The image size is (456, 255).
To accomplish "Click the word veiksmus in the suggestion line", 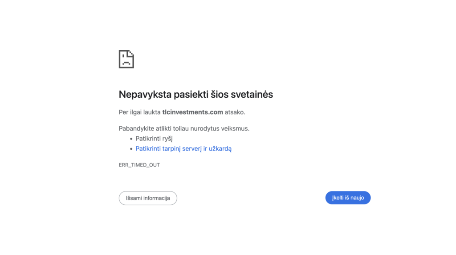I will [235, 128].
